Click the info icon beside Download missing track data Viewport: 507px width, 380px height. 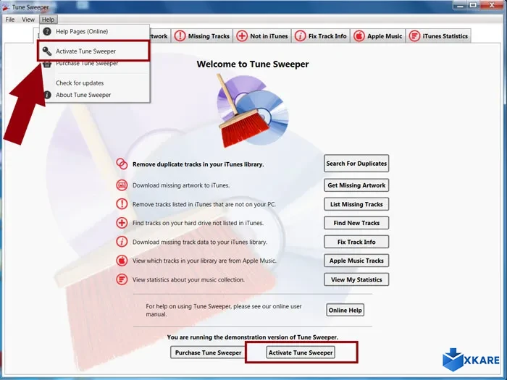pyautogui.click(x=122, y=242)
